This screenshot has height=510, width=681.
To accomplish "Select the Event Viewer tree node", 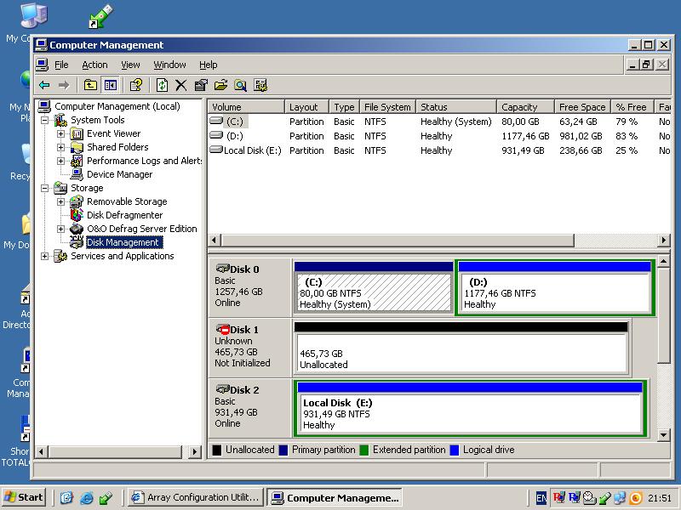I will pos(113,133).
